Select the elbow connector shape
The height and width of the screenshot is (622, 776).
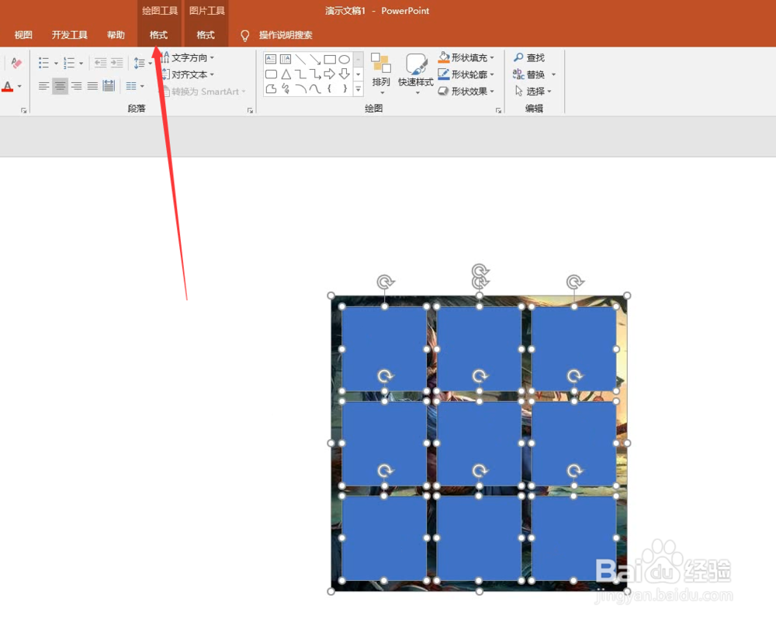pyautogui.click(x=300, y=74)
